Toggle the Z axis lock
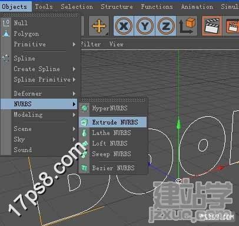The image size is (239, 226). pyautogui.click(x=166, y=26)
